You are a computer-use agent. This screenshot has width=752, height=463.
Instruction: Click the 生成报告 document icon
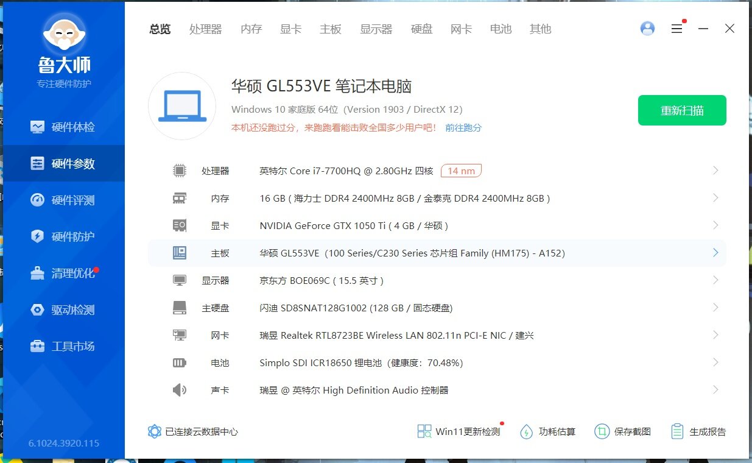tap(677, 431)
